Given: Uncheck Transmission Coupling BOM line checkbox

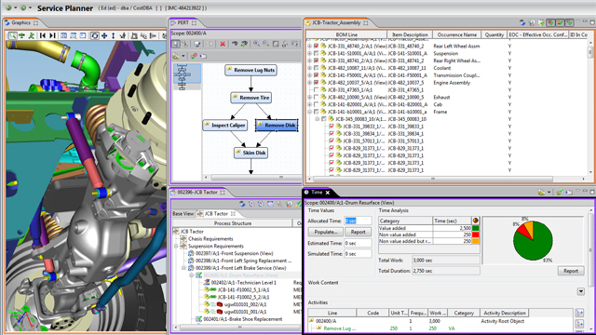Looking at the screenshot, I should tap(317, 75).
